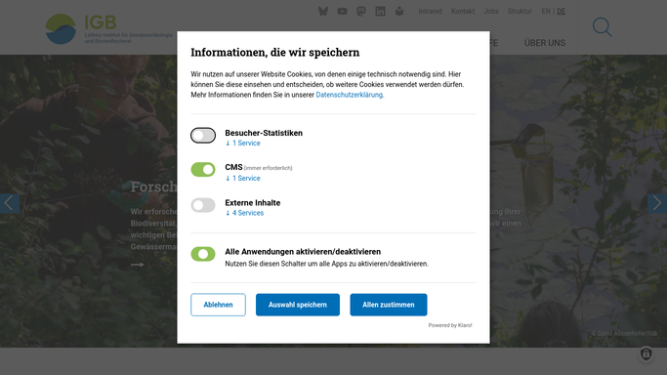Screen dimensions: 667x375
Task: Open the Bluesky butterfly icon link
Action: click(323, 11)
